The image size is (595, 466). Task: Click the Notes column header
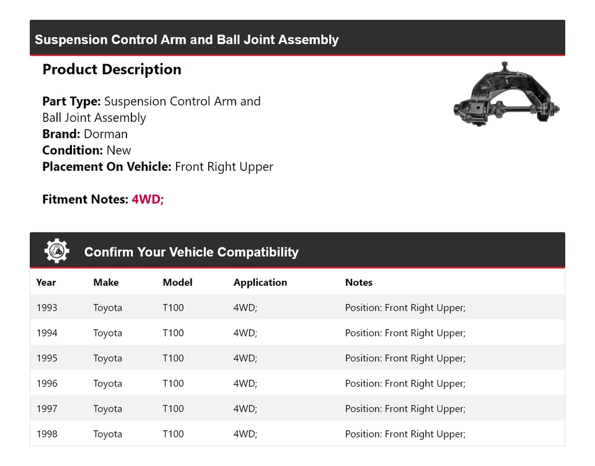pos(359,282)
